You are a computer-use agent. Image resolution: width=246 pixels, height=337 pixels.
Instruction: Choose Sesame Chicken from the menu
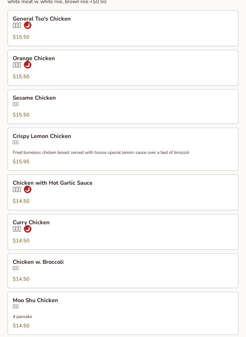[34, 98]
